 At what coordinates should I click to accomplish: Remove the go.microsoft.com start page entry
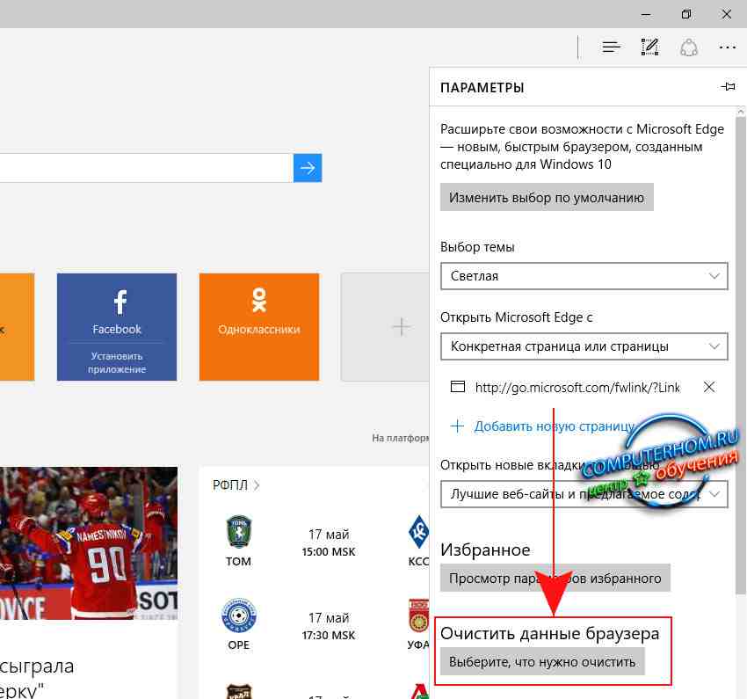[x=710, y=387]
